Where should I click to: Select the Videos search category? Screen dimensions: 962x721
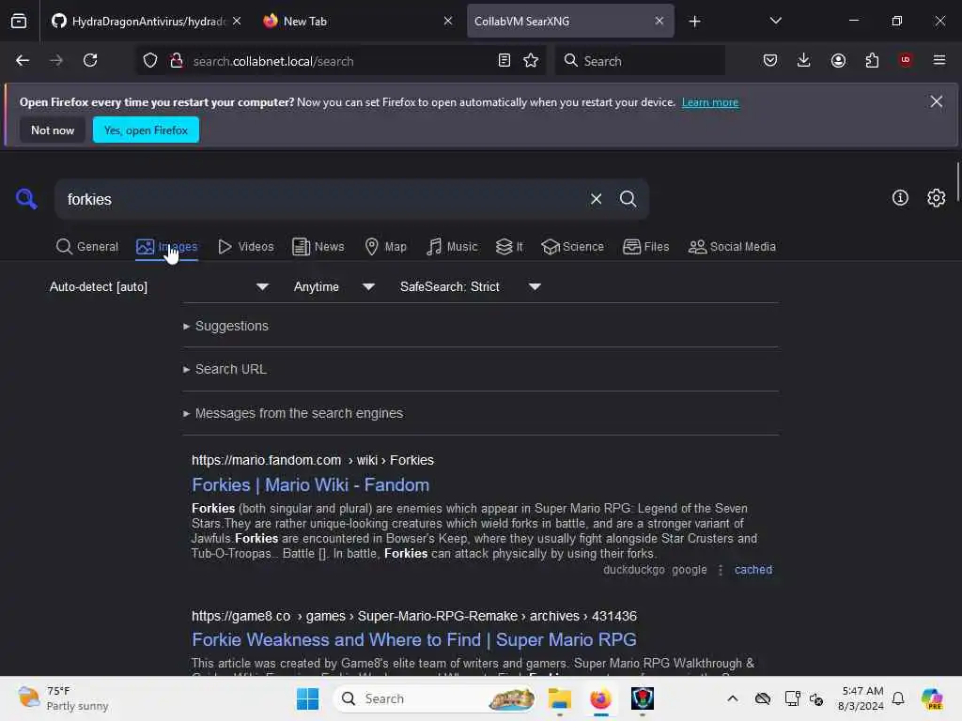246,247
